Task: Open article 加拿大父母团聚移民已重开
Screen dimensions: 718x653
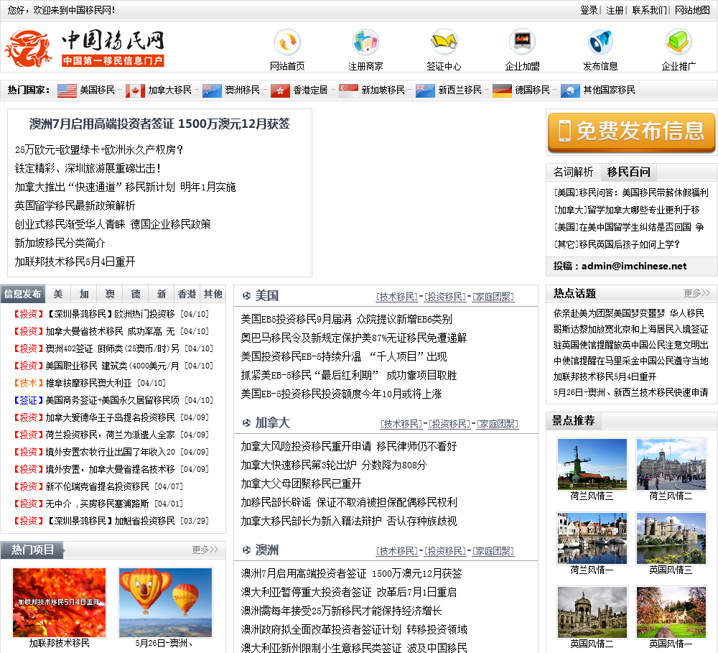Action: click(x=302, y=483)
